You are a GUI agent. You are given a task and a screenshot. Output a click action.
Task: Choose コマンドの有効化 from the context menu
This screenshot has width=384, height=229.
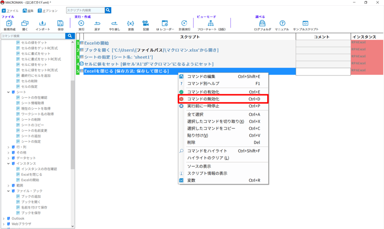[x=203, y=92]
